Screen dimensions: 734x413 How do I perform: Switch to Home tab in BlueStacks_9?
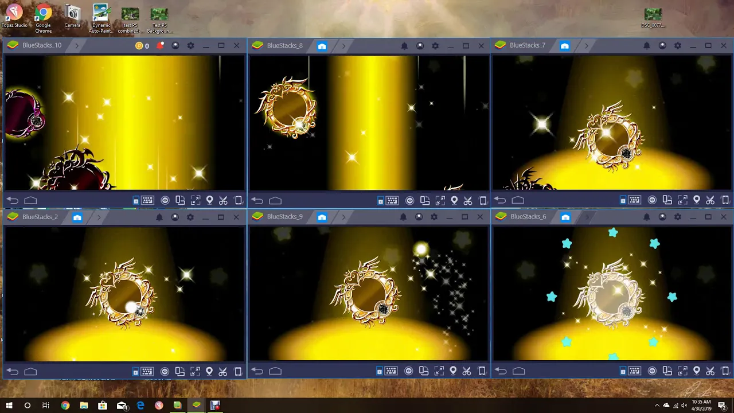[322, 217]
